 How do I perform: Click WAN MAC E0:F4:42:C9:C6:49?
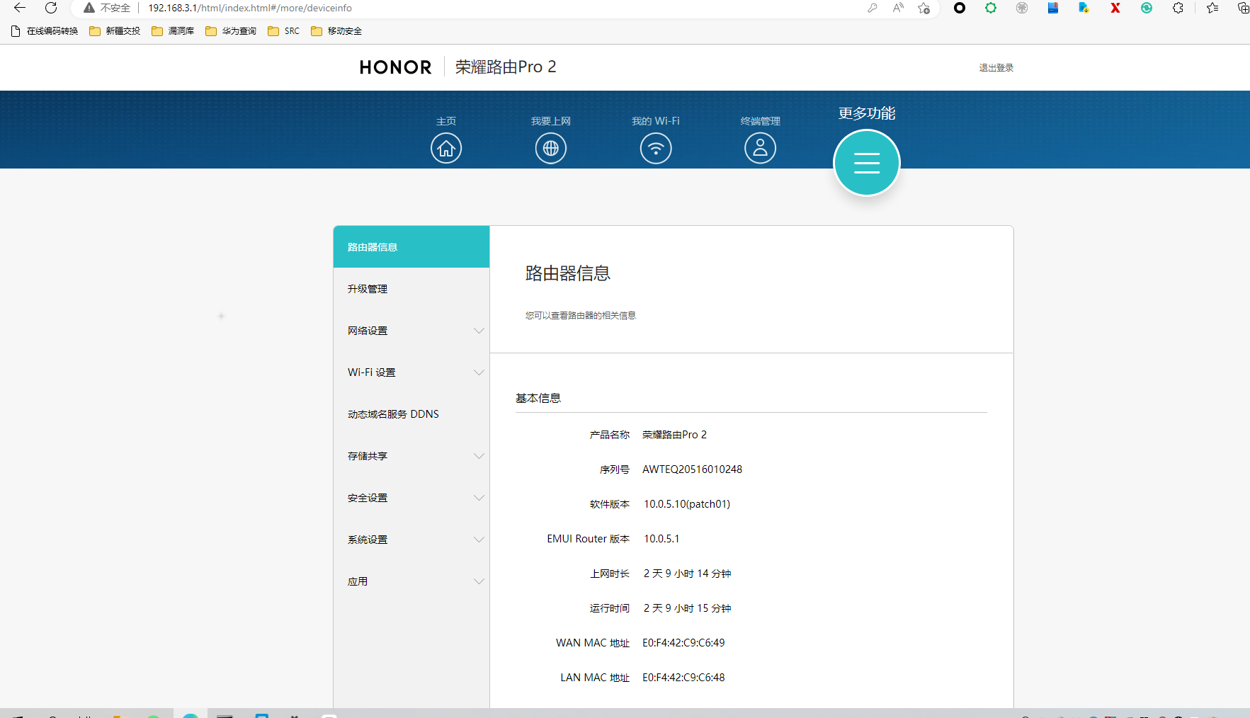[683, 643]
